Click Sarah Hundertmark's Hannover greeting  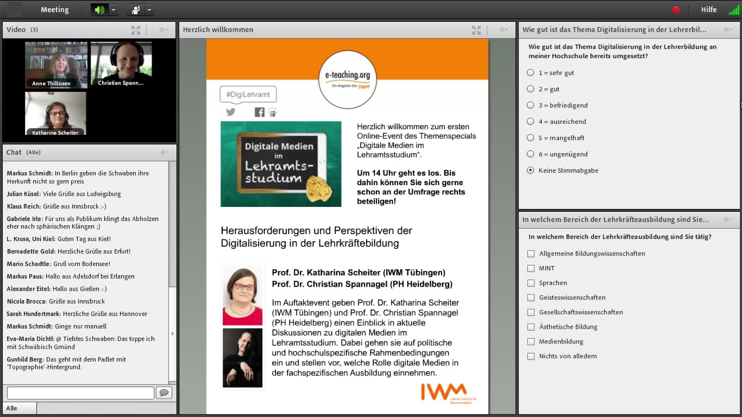point(77,314)
